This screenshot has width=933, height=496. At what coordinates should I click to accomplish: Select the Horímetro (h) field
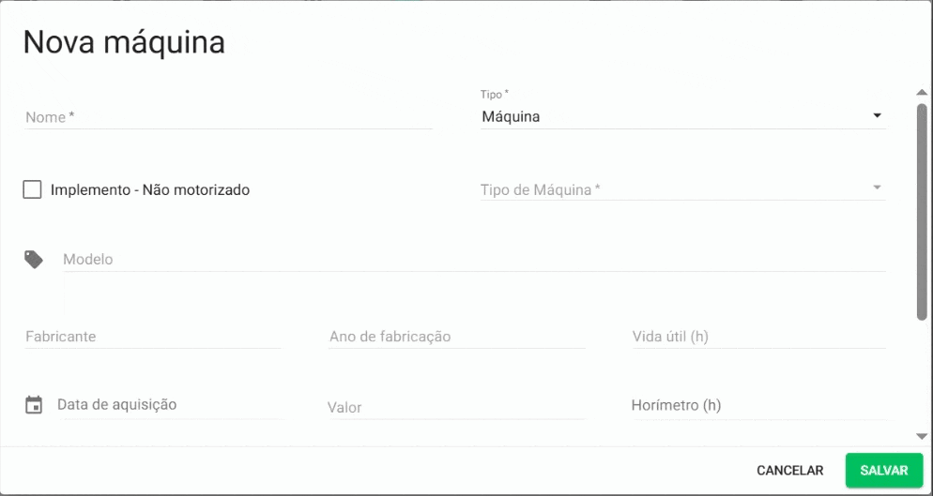(x=758, y=406)
